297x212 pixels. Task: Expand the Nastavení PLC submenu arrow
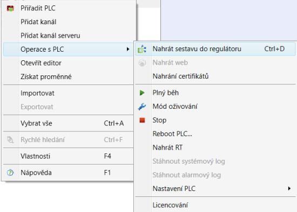(x=289, y=188)
